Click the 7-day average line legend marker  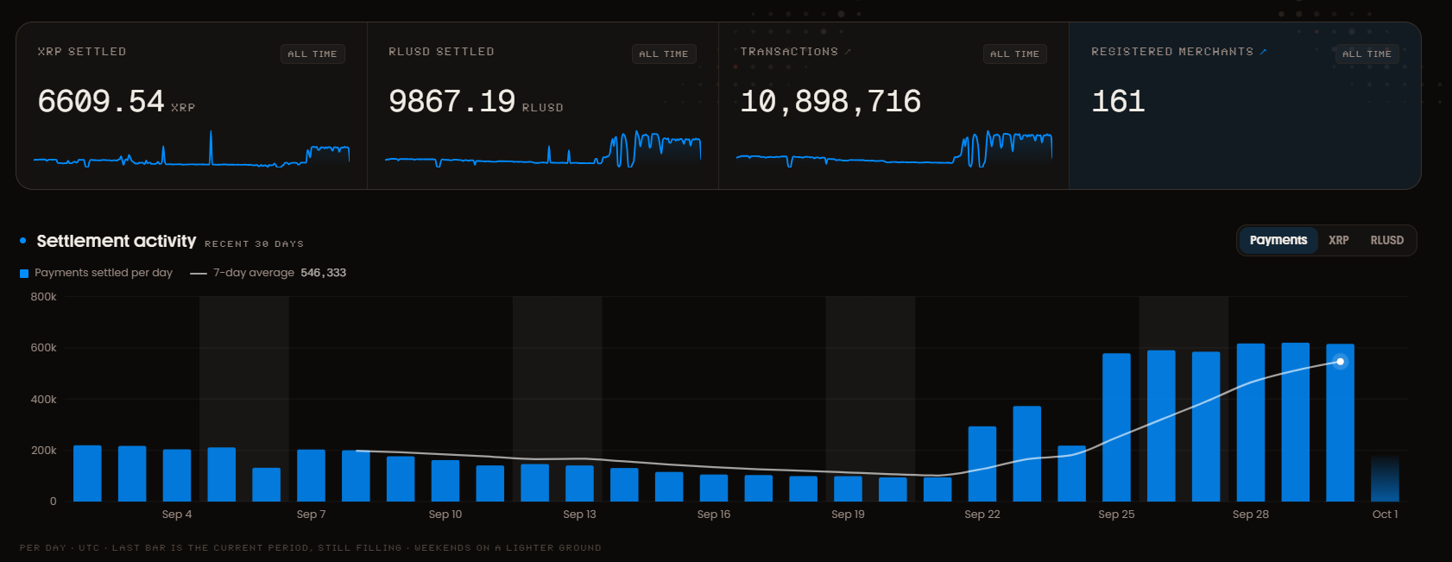point(199,274)
